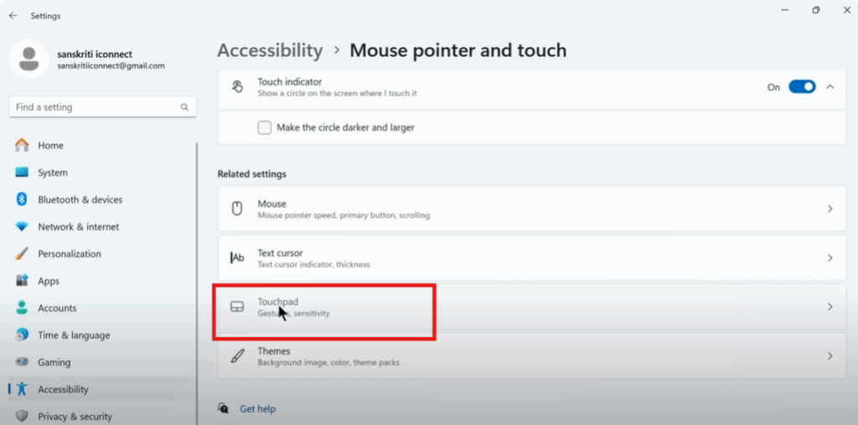Click the user profile avatar picture
The width and height of the screenshot is (858, 425).
coord(29,59)
